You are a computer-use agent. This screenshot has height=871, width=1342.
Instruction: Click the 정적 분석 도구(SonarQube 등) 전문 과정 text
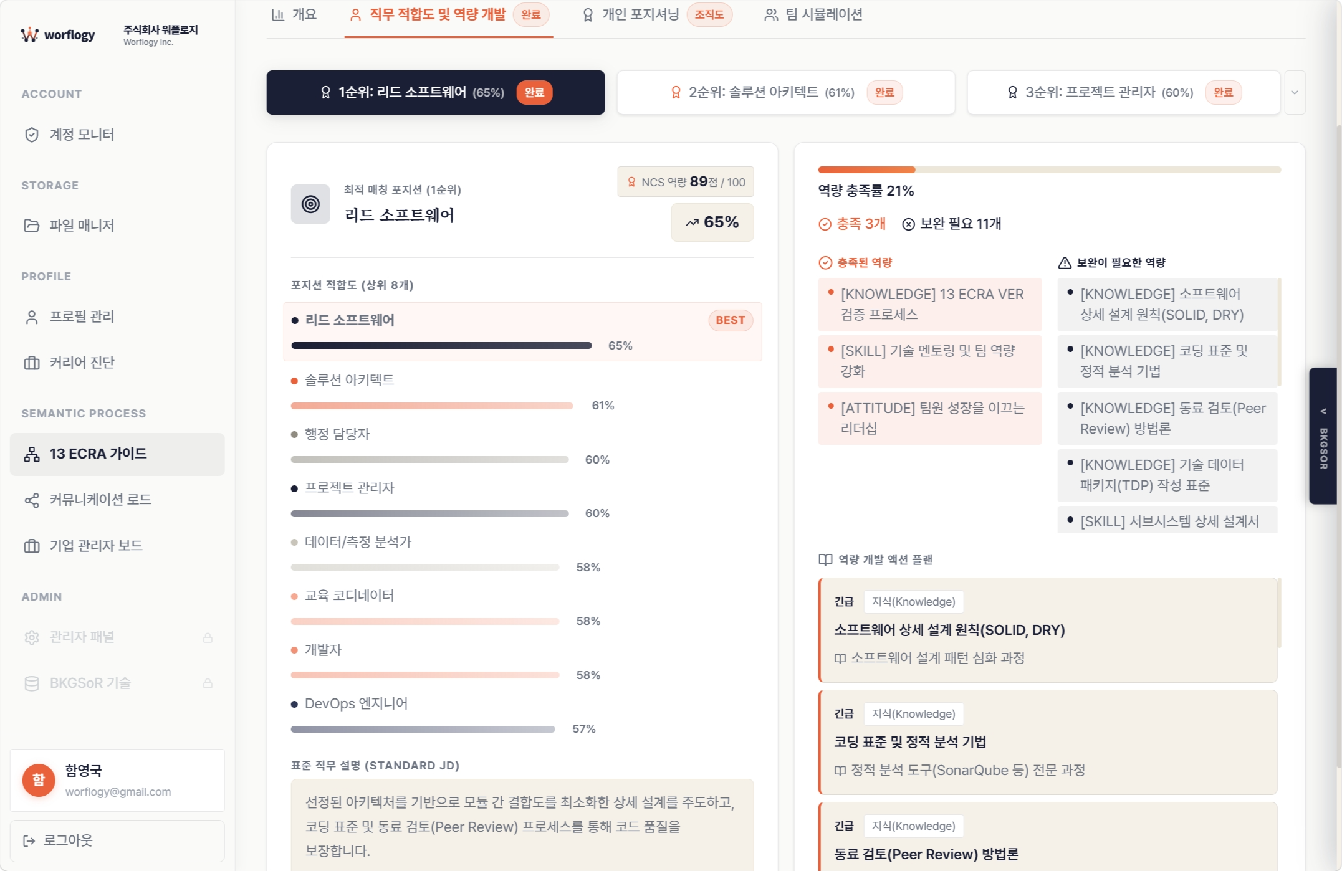tap(968, 771)
